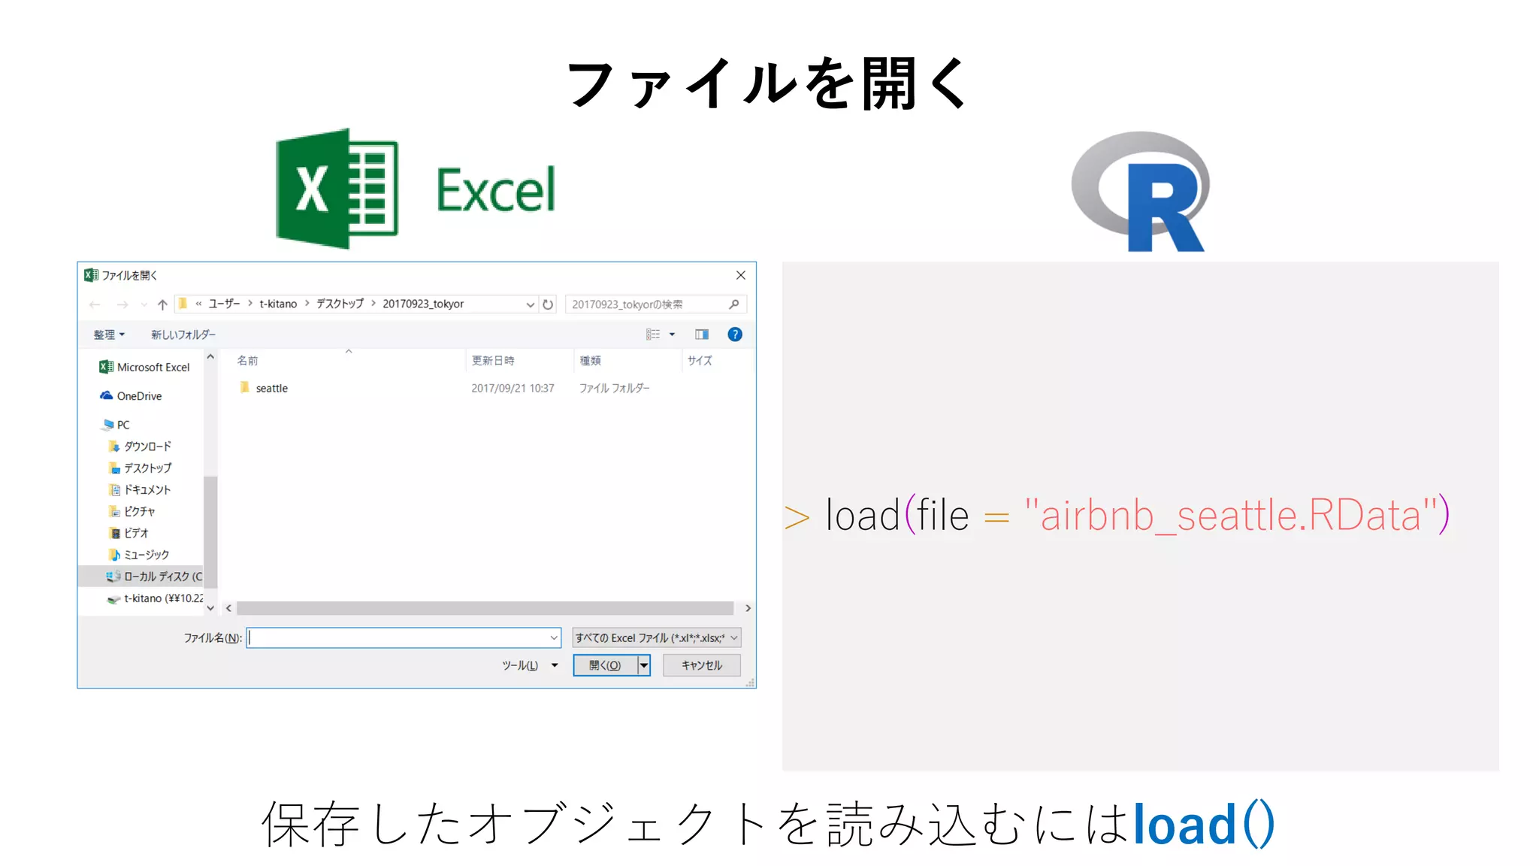1539x866 pixels.
Task: Toggle the preview pane
Action: point(702,335)
